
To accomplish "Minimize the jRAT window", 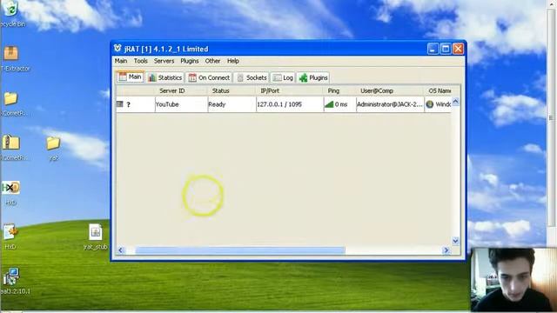I will click(x=433, y=49).
